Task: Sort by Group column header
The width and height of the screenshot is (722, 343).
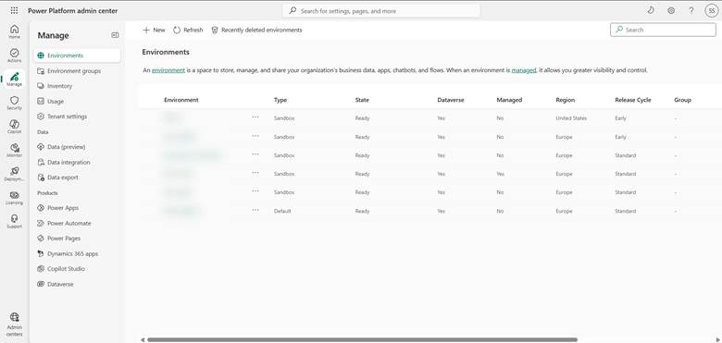Action: pyautogui.click(x=682, y=100)
